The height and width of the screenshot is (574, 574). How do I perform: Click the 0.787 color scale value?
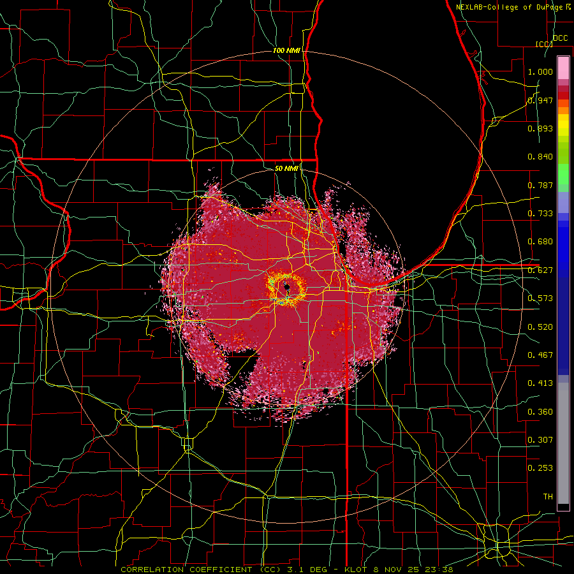pos(540,185)
